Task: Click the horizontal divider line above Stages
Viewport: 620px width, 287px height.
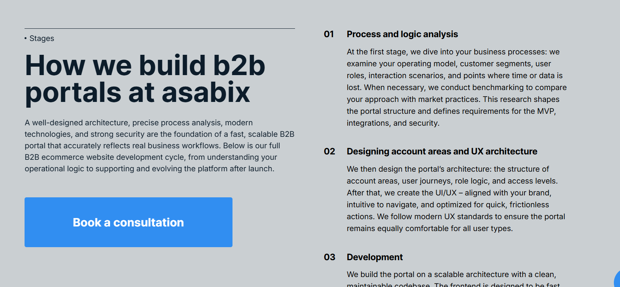Action: [160, 28]
